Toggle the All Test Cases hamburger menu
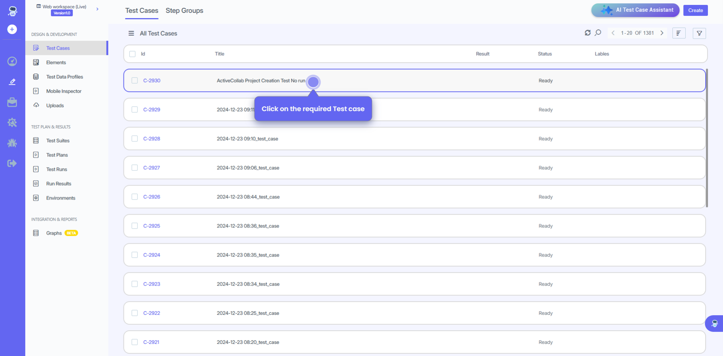This screenshot has width=723, height=356. (131, 33)
